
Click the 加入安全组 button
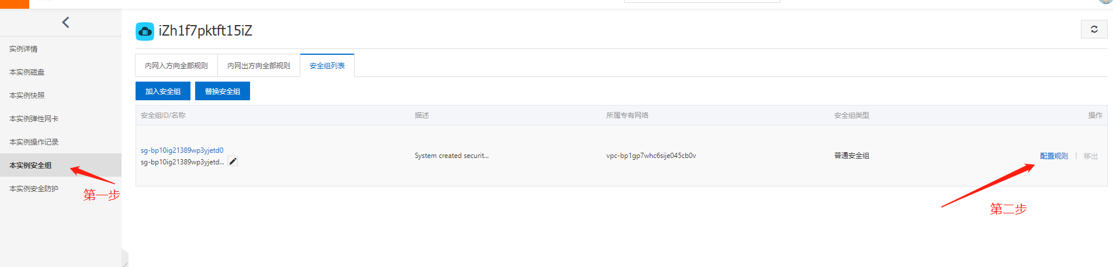[163, 91]
